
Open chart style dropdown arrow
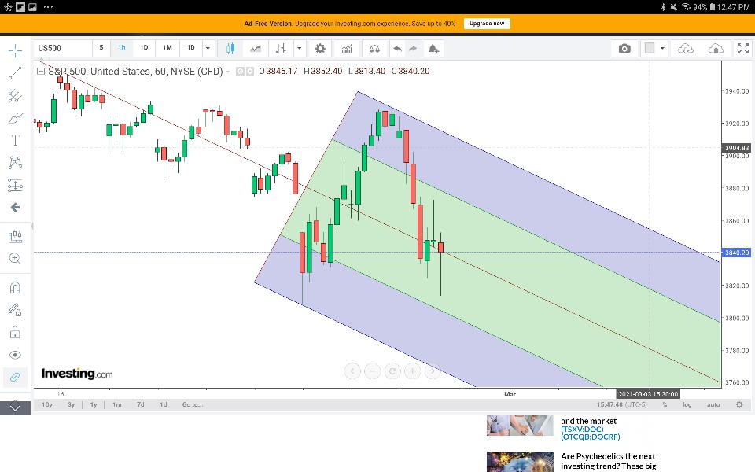(x=299, y=48)
